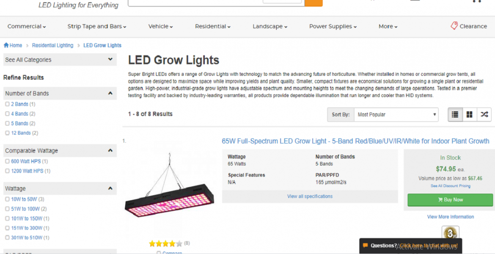Open the Landscape menu

pos(269,26)
